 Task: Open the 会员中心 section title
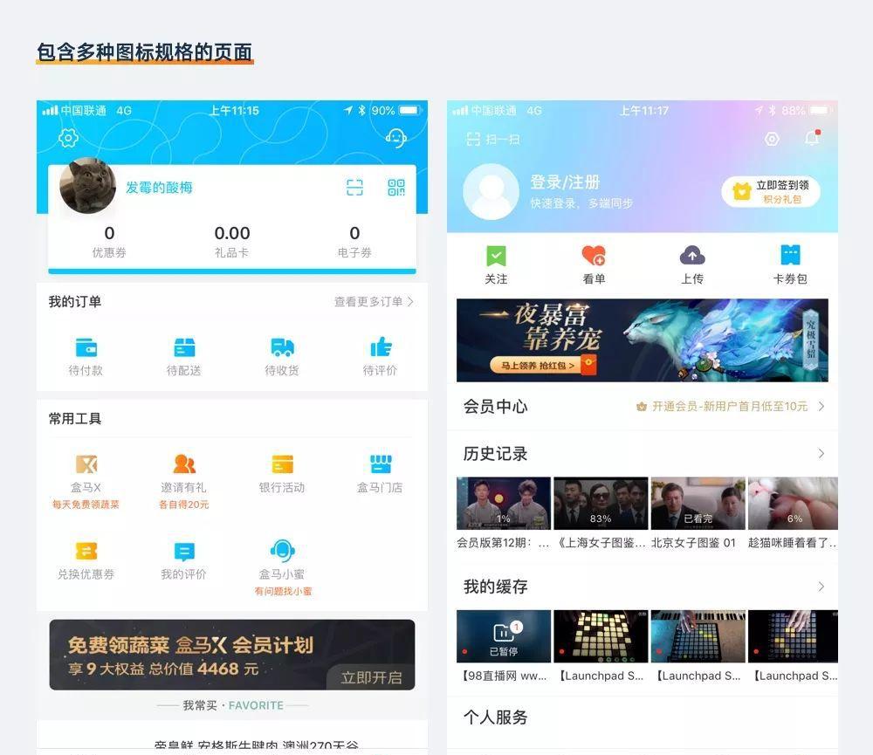[496, 407]
